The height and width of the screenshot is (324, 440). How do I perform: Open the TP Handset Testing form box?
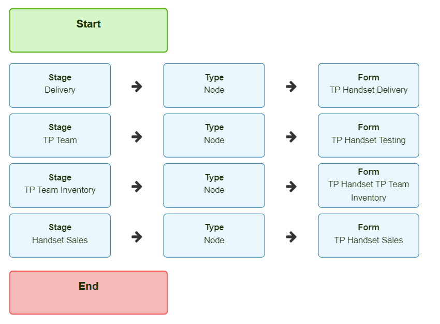(x=369, y=135)
